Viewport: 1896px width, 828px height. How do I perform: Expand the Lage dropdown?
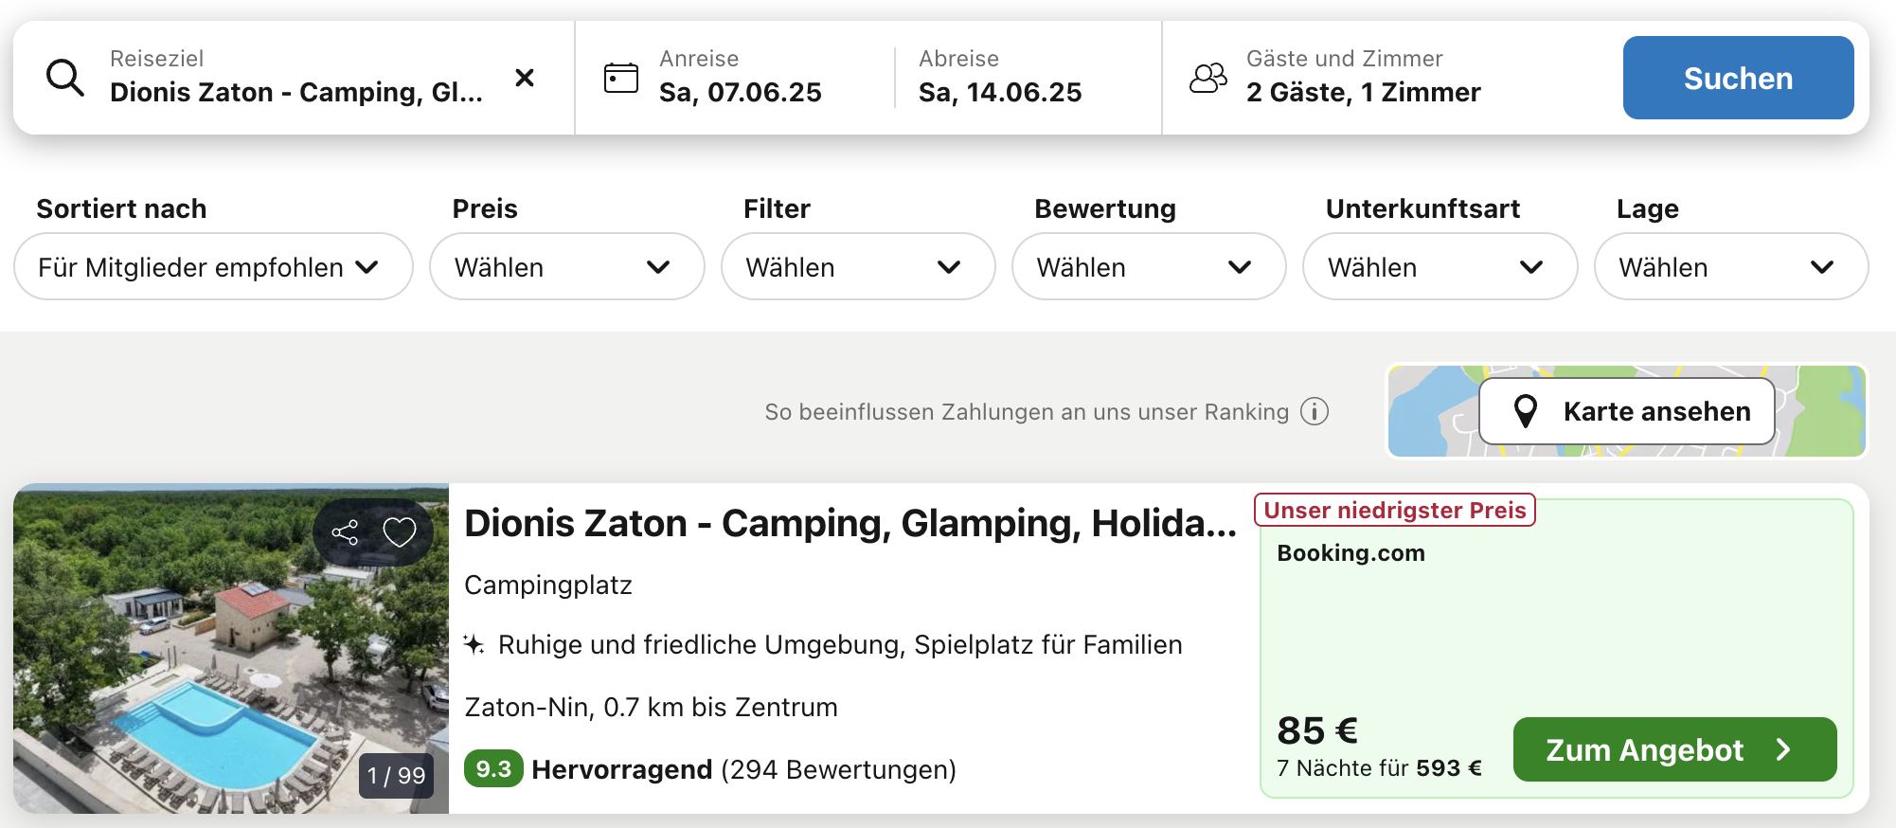[1730, 267]
